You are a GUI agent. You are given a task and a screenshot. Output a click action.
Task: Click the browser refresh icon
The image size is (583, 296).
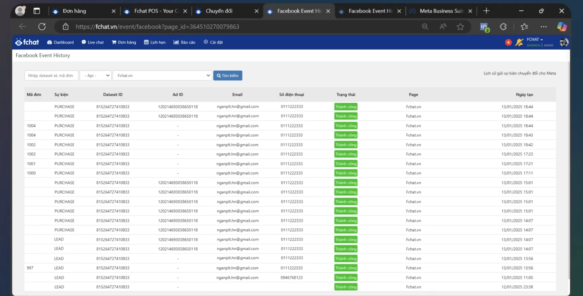(x=42, y=27)
